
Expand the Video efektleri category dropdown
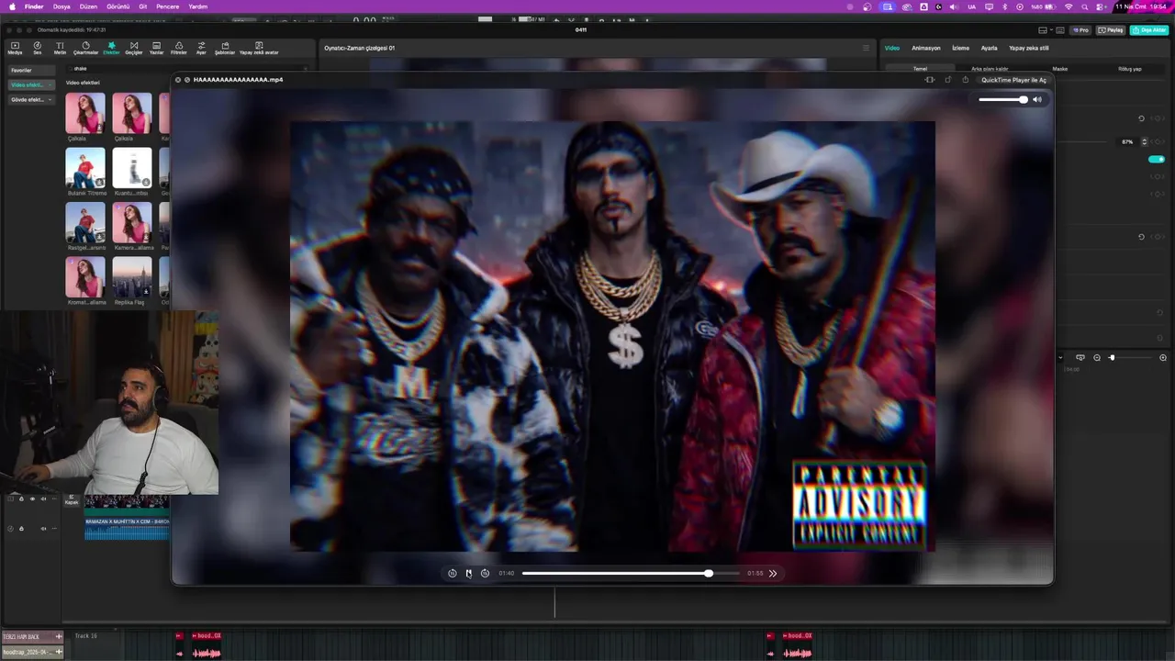(31, 84)
